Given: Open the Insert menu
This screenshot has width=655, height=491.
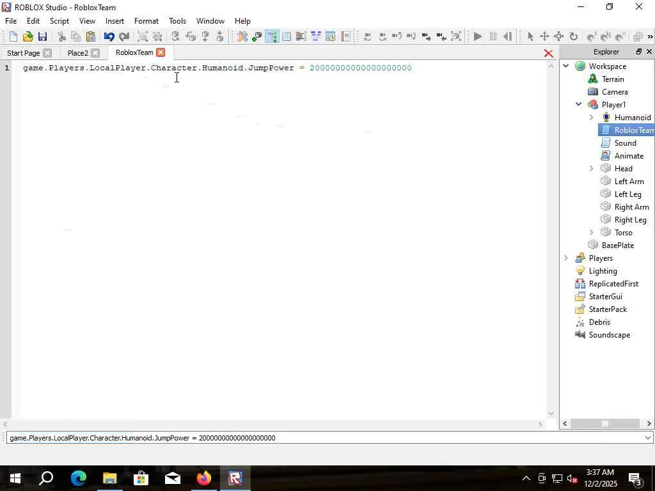Looking at the screenshot, I should coord(114,21).
